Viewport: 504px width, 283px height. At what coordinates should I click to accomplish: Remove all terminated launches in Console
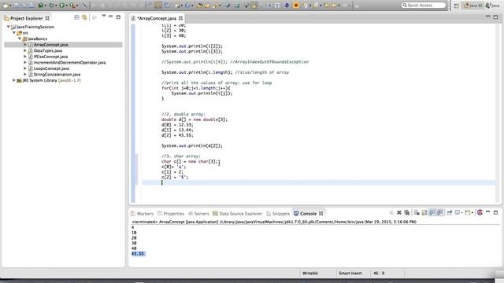(407, 212)
